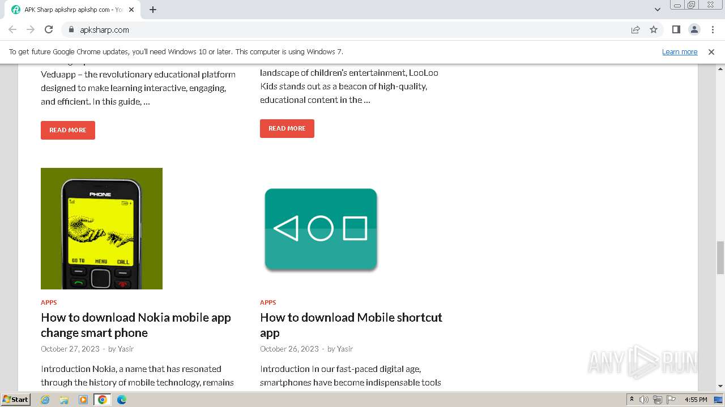725x407 pixels.
Task: Click the October 26, 2023 date
Action: [289, 349]
